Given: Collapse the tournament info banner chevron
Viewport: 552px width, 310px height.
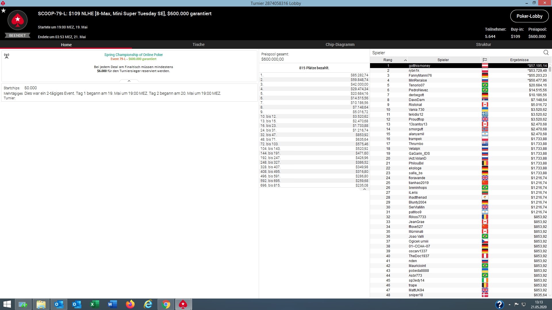Looking at the screenshot, I should [129, 81].
